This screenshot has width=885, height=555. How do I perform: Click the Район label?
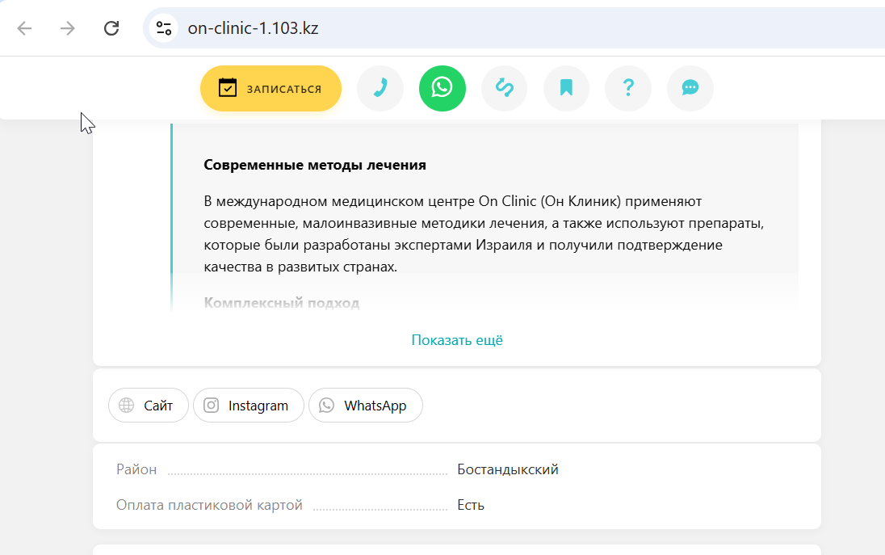coord(136,469)
